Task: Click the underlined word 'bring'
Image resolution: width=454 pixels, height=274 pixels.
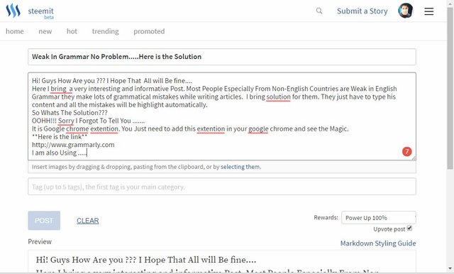Action: pos(58,89)
